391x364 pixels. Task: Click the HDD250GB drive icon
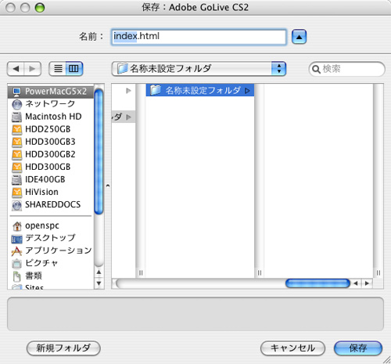(17, 129)
